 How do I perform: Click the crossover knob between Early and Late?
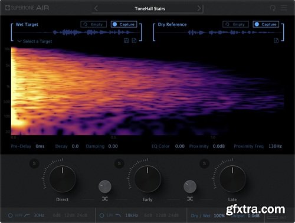190,186
